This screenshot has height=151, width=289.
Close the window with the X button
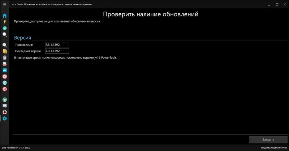pos(285,4)
